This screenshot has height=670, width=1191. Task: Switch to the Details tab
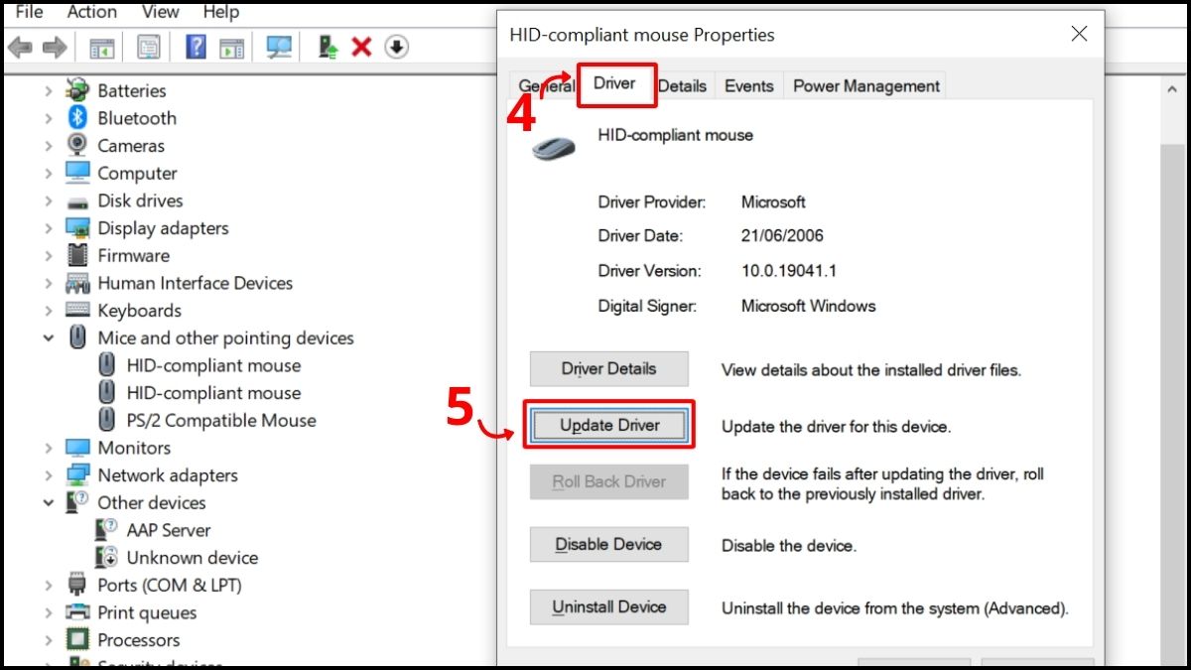click(x=683, y=85)
